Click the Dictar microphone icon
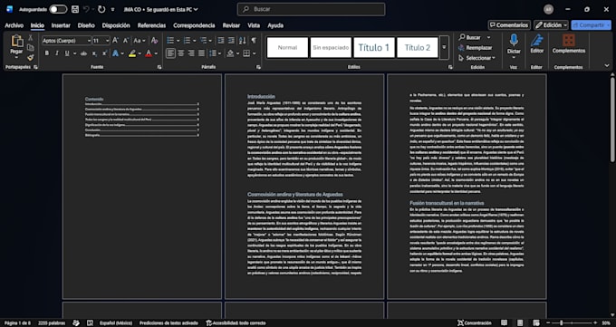The height and width of the screenshot is (327, 616). (514, 41)
